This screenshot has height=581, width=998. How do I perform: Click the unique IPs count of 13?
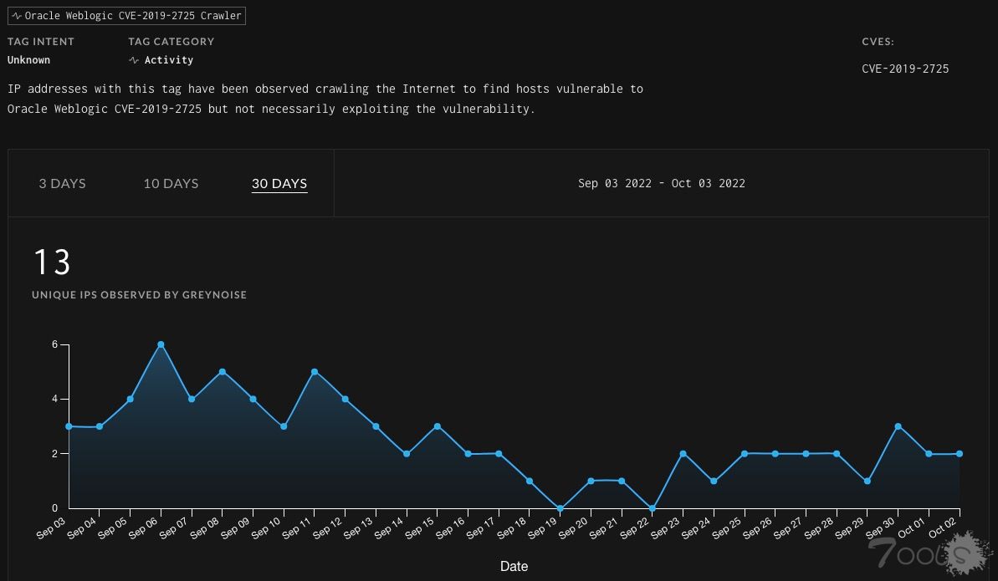click(x=52, y=262)
